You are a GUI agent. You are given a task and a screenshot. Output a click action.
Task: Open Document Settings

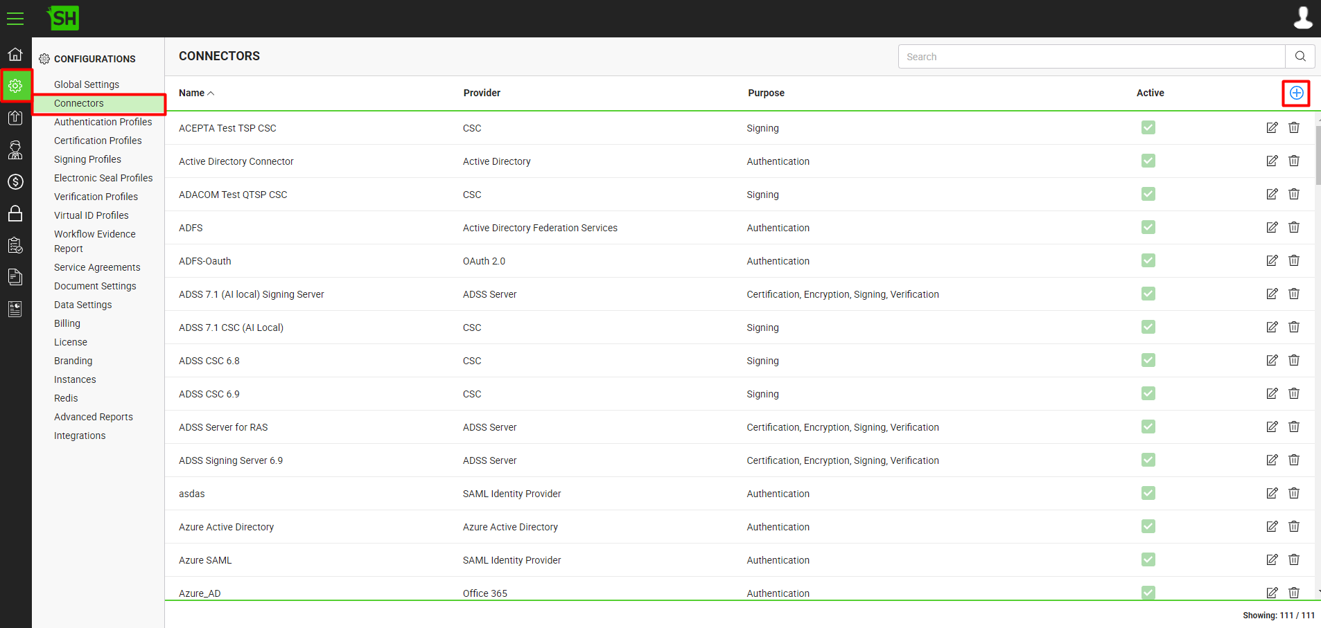click(95, 286)
